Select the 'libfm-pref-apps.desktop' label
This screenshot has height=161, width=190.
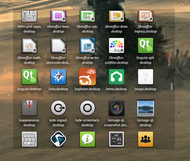(x=29, y=29)
